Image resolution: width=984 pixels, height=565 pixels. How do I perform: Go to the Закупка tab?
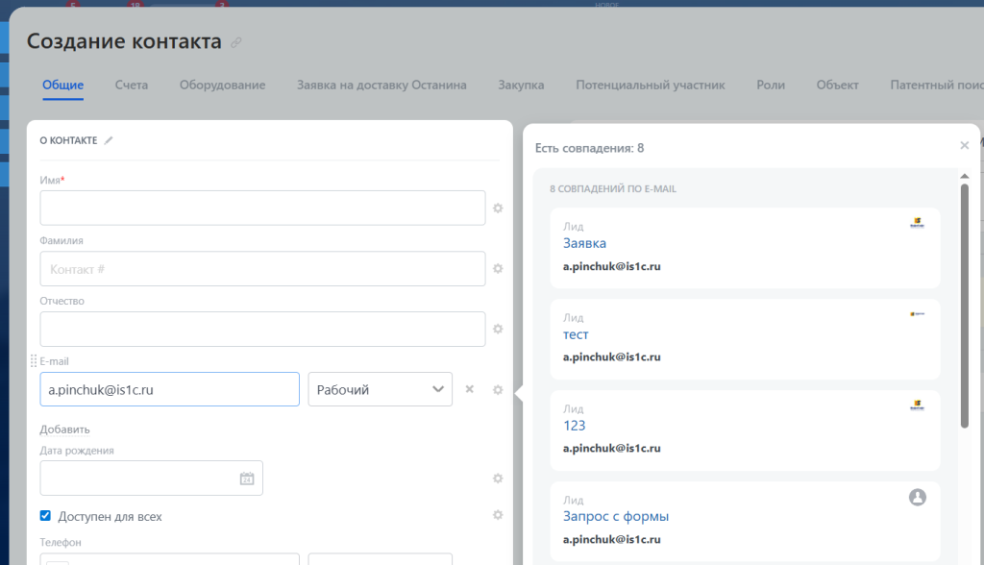coord(521,85)
